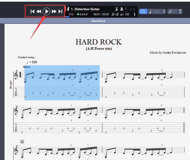190x160 pixels.
Task: Open the three-dot track options menu
Action: 126,9
